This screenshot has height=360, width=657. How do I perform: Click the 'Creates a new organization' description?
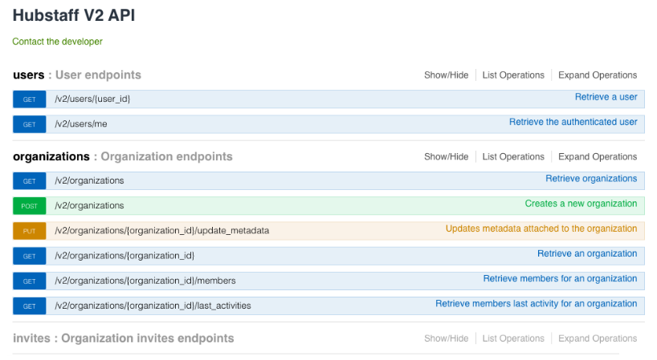(x=581, y=204)
